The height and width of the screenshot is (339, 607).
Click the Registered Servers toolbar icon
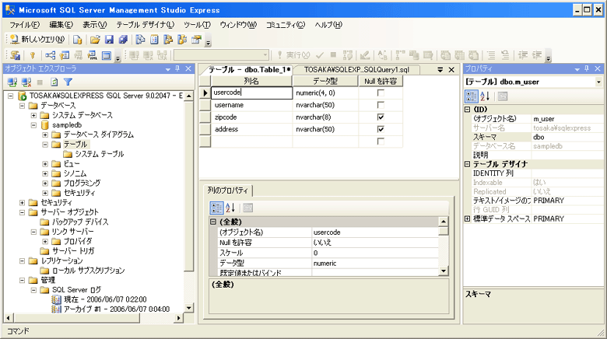140,40
